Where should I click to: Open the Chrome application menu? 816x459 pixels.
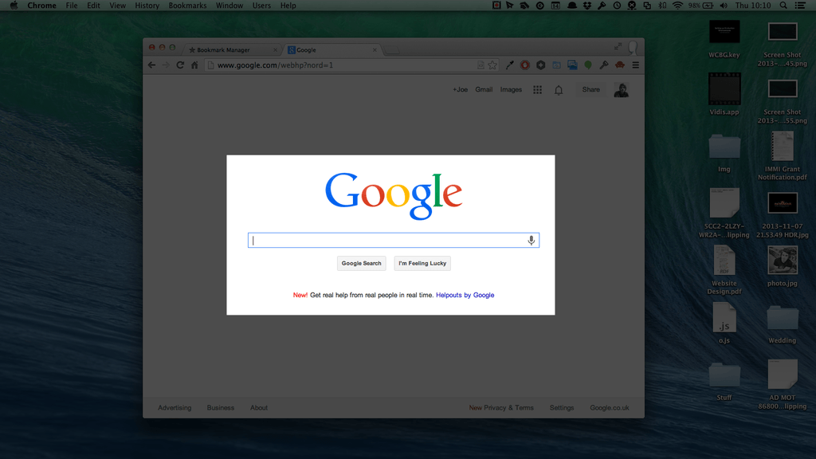pos(41,6)
